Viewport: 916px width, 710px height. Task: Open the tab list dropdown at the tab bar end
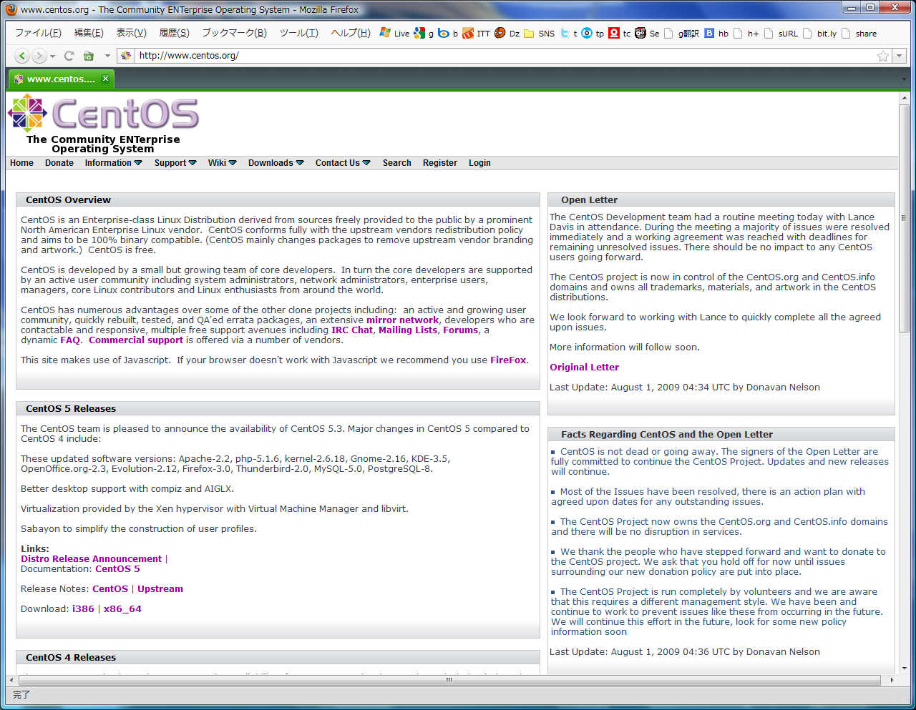[x=905, y=79]
